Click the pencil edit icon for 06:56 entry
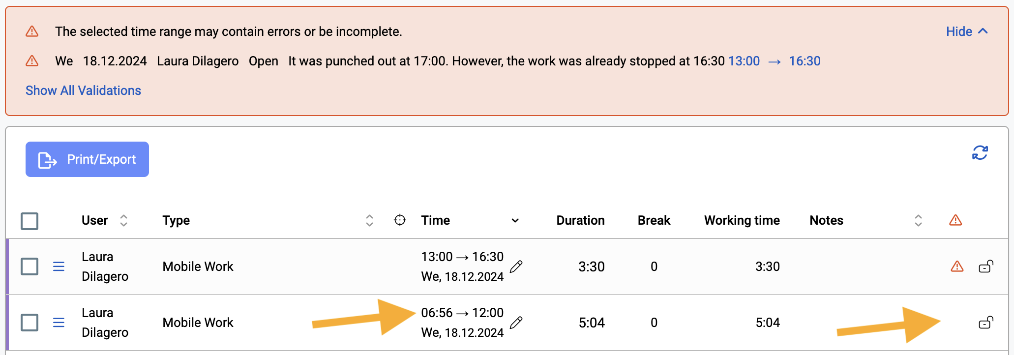 pos(516,323)
